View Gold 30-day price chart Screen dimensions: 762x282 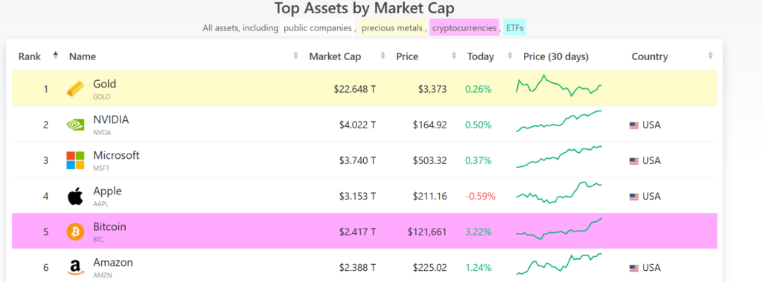[x=559, y=86]
